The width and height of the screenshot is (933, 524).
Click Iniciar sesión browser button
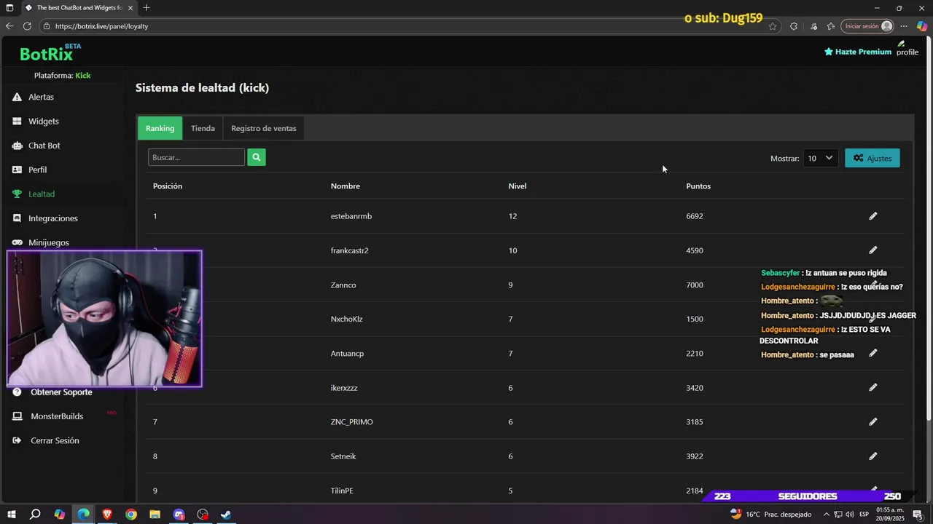pos(867,26)
